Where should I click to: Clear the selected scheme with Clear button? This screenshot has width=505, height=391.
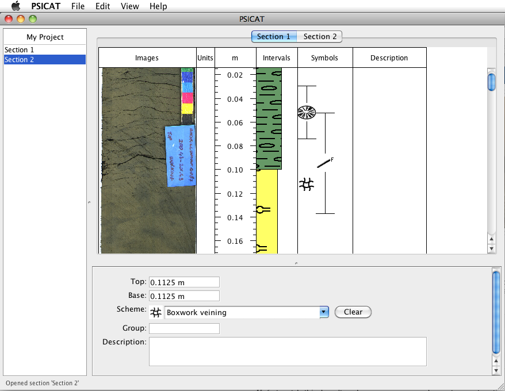tap(353, 312)
